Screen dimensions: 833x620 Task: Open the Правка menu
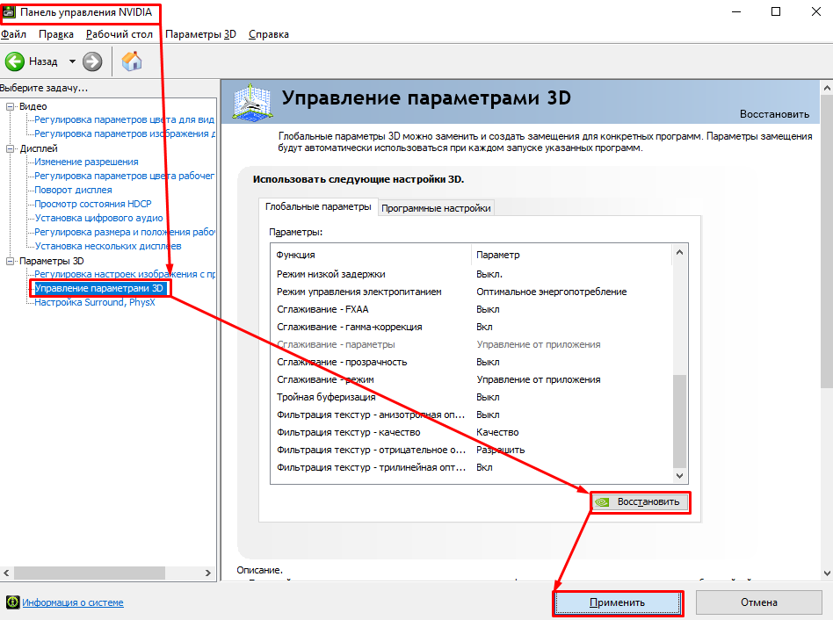click(x=55, y=34)
